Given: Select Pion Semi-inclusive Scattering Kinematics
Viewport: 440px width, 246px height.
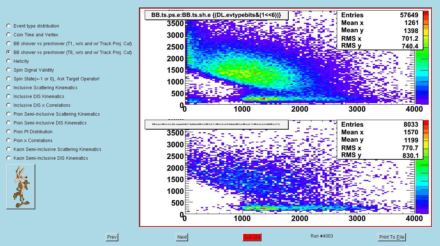Looking at the screenshot, I should pos(8,114).
